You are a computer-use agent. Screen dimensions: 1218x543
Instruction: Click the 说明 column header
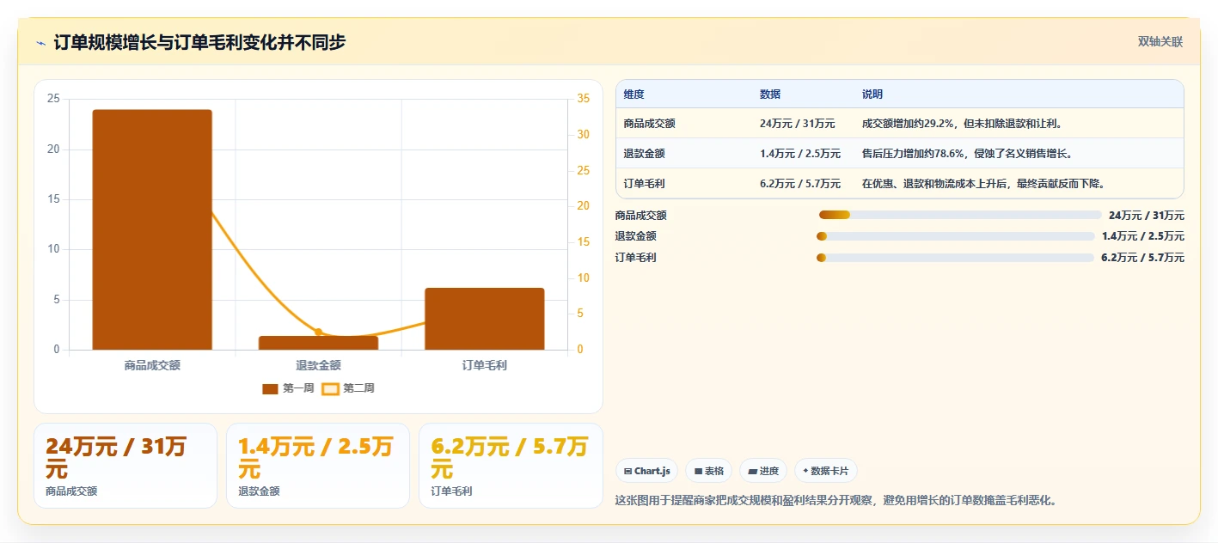coord(872,95)
